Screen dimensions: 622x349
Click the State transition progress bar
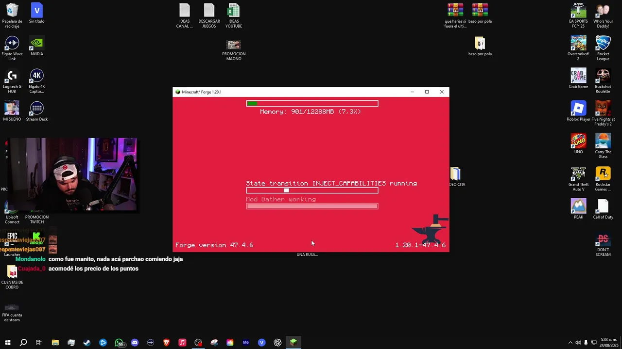pyautogui.click(x=312, y=190)
